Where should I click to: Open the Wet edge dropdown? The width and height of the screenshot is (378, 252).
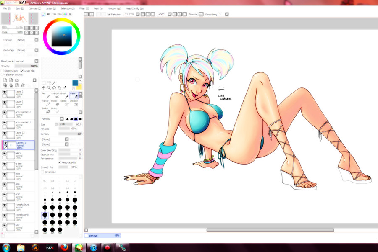(37, 50)
